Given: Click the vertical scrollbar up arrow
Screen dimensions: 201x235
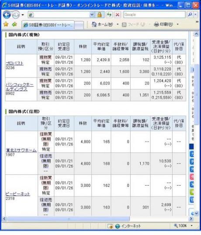Looking at the screenshot, I should coord(196,34).
